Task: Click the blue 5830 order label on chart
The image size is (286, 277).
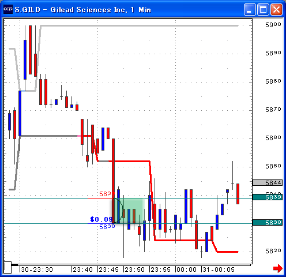Action: coord(107,227)
